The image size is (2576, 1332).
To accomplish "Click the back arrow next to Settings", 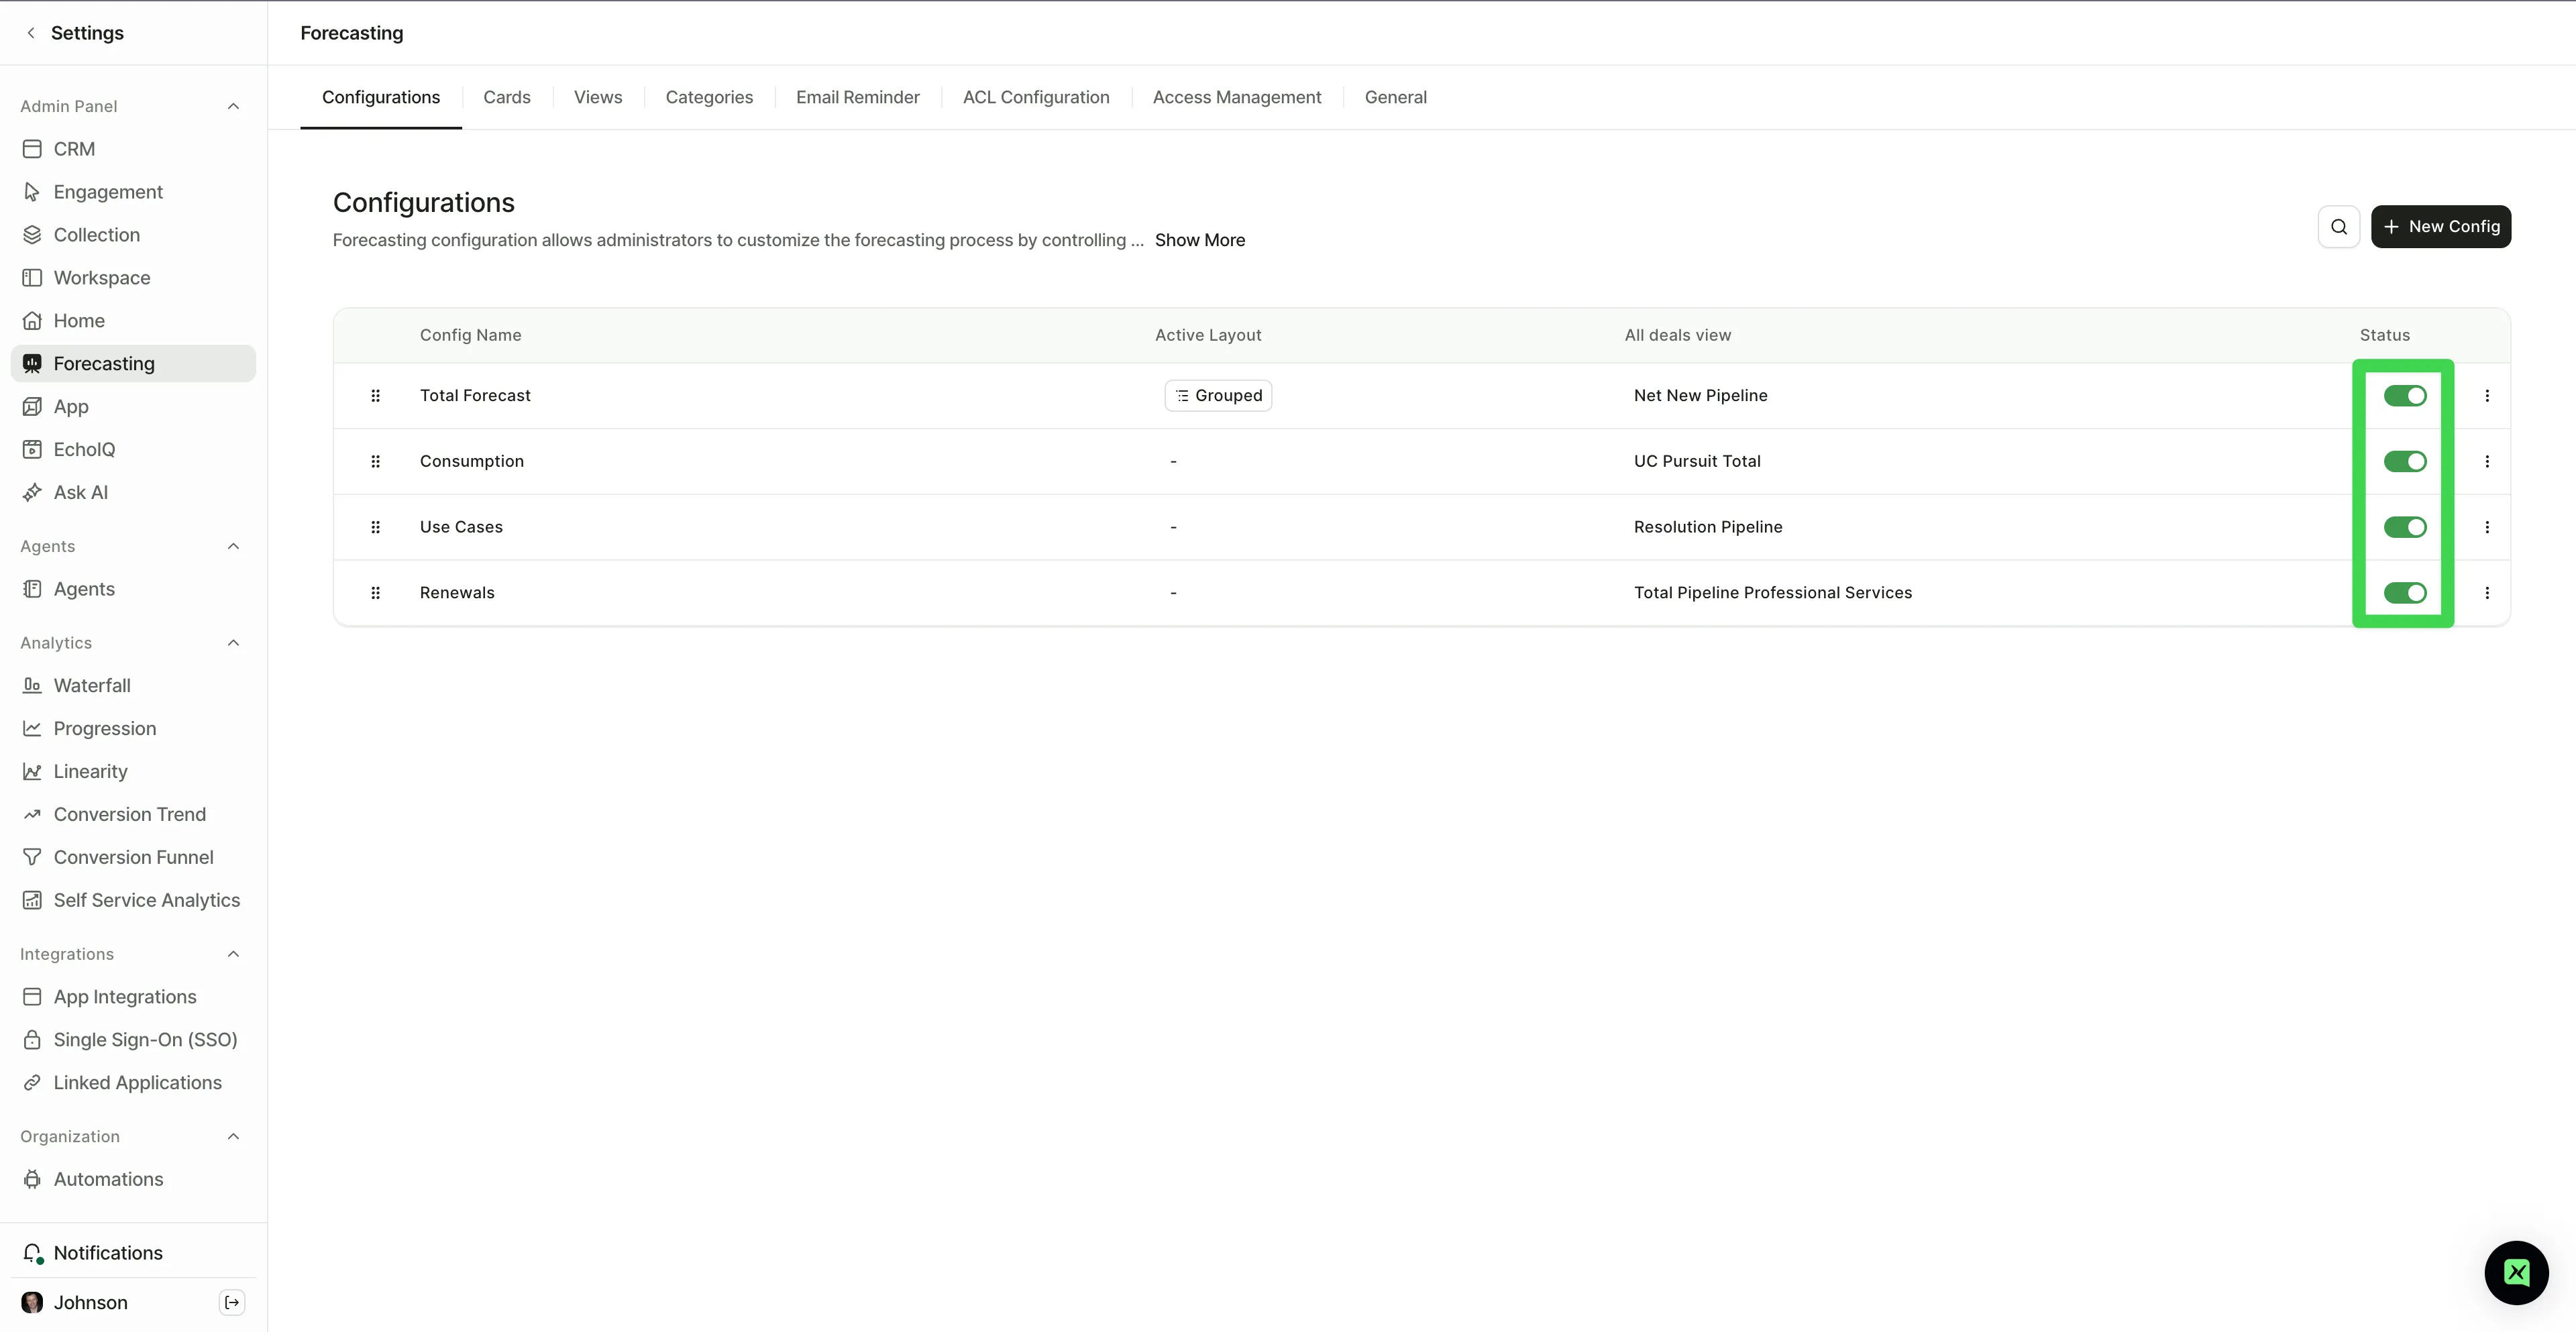I will pyautogui.click(x=31, y=33).
